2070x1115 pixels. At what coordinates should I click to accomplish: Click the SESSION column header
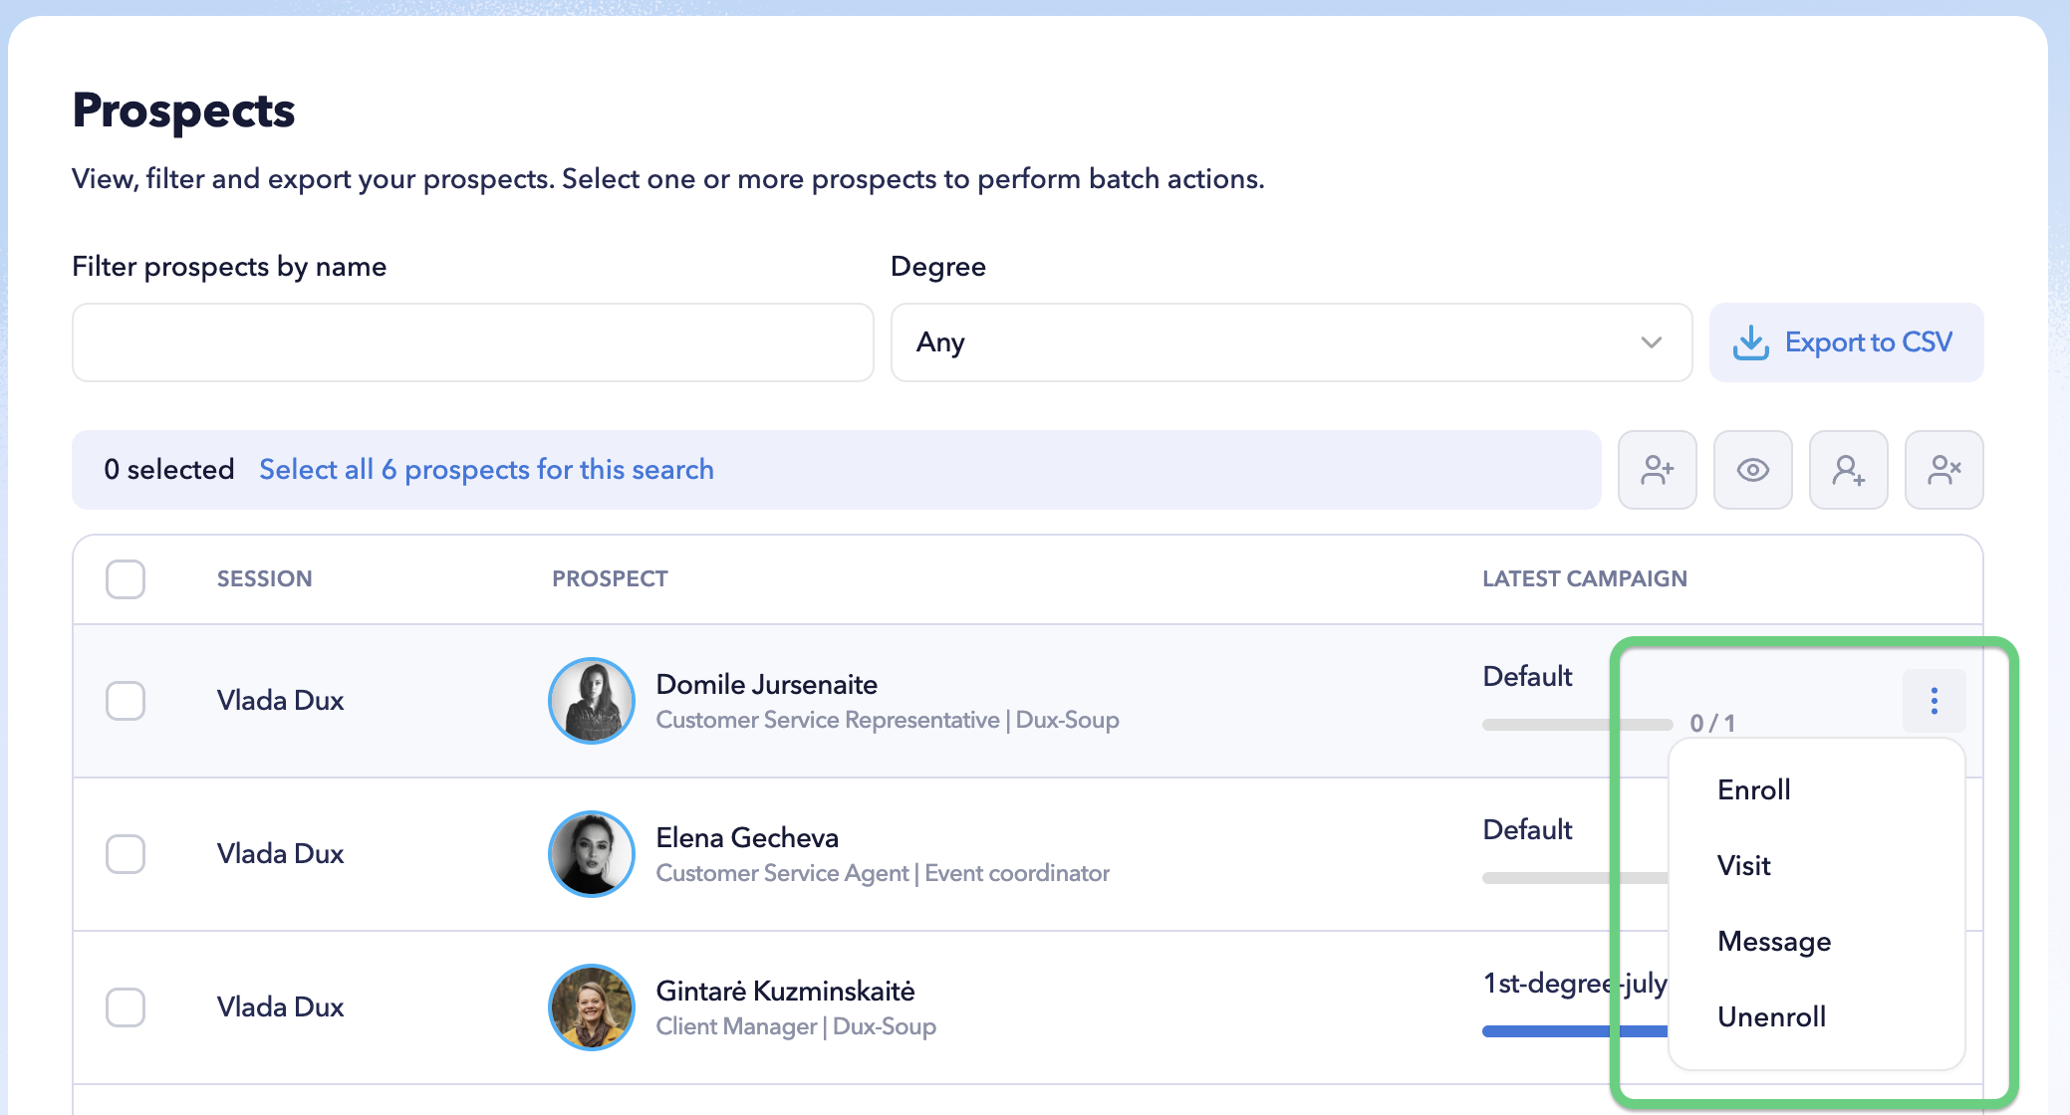[x=264, y=579]
